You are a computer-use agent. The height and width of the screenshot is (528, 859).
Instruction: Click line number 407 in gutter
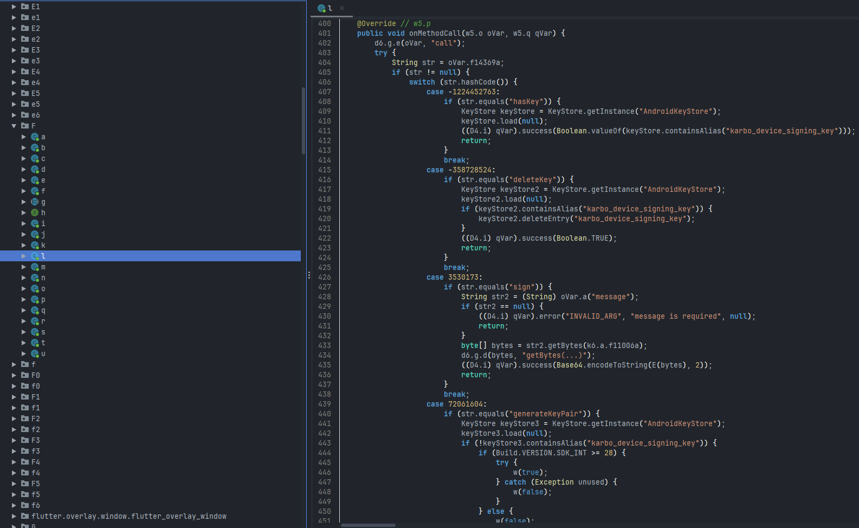click(325, 92)
